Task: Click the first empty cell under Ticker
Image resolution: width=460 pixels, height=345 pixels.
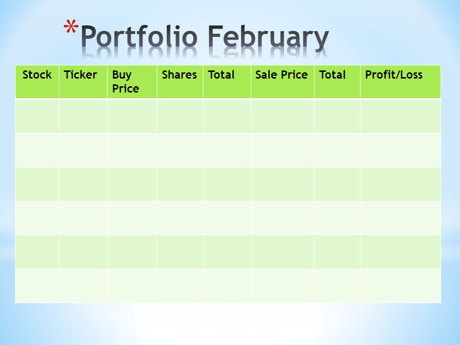Action: click(83, 116)
